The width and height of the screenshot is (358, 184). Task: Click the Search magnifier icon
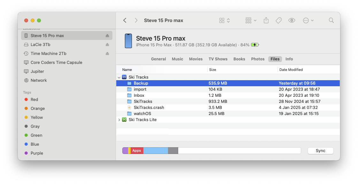pyautogui.click(x=331, y=20)
